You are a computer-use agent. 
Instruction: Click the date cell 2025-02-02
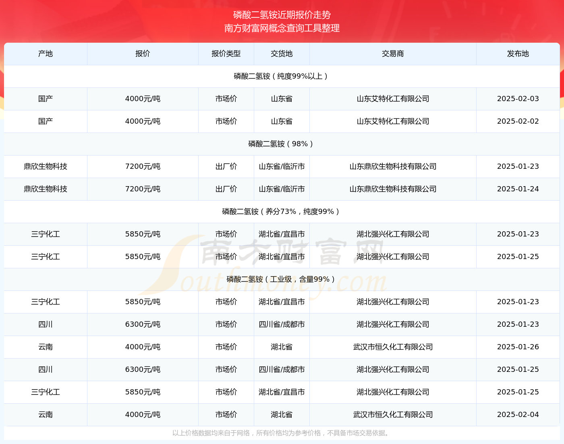click(518, 121)
